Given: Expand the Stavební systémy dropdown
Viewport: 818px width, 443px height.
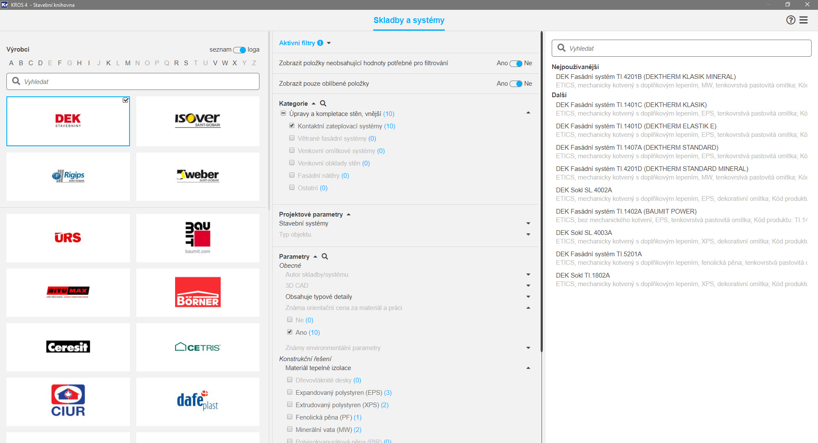Looking at the screenshot, I should click(x=528, y=223).
